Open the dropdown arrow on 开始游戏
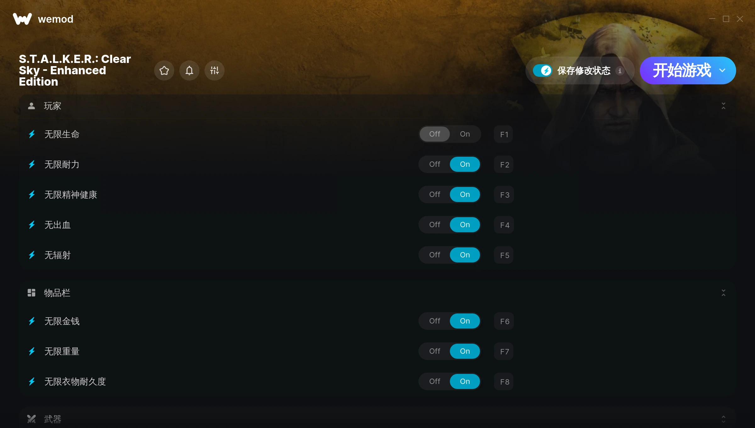The height and width of the screenshot is (428, 755). (x=723, y=70)
